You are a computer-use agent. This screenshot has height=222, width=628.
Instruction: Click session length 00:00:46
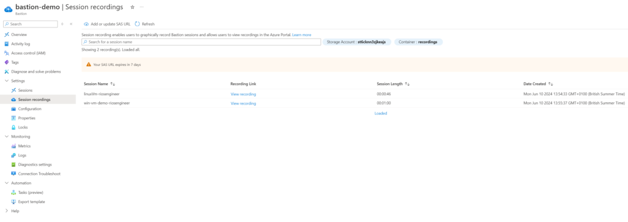[384, 94]
